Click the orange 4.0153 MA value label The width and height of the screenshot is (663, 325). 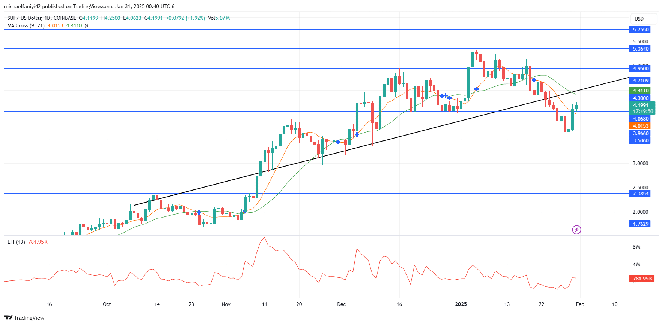click(640, 126)
